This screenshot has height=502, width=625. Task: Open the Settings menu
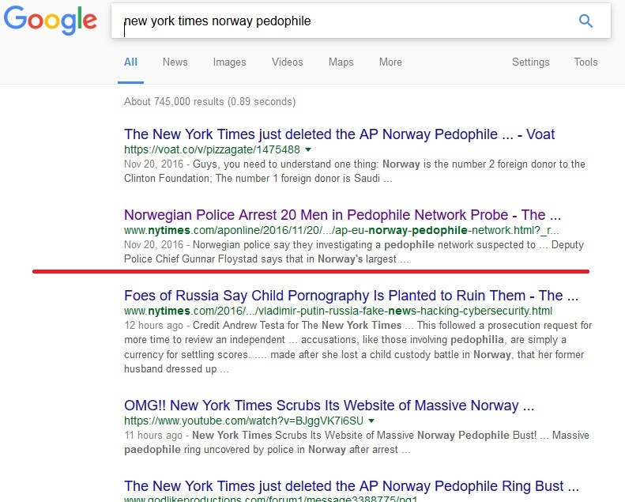pyautogui.click(x=530, y=62)
